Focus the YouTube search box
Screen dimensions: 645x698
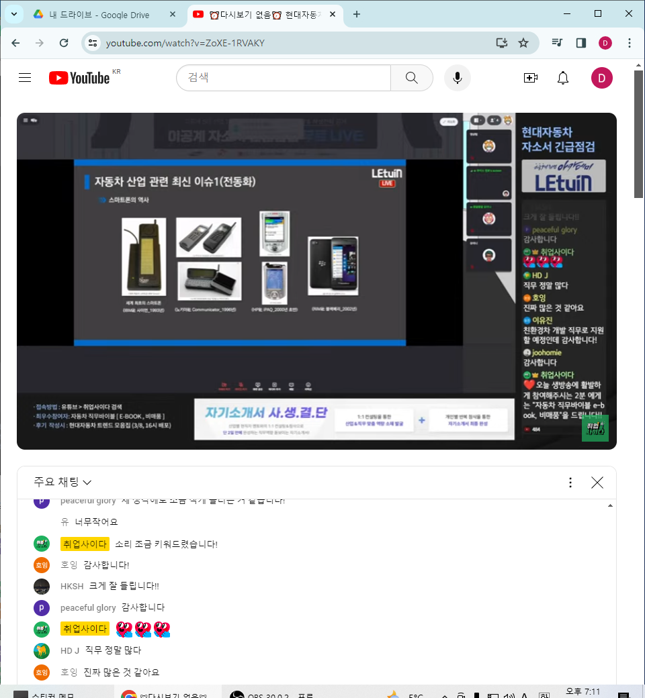[284, 78]
